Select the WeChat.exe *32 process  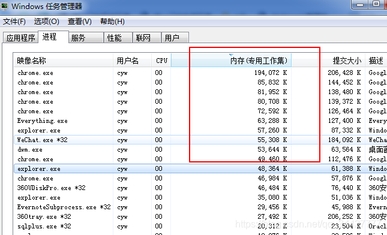coord(200,140)
